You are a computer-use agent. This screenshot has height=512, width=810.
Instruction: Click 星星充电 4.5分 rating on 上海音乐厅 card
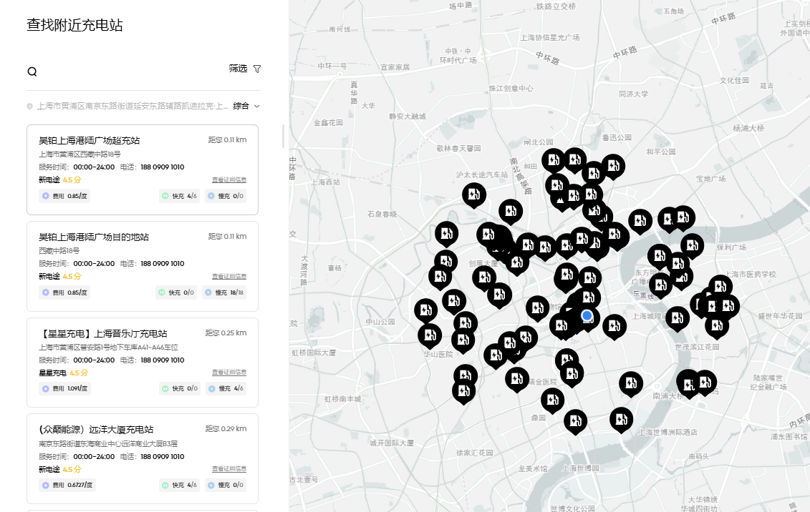pos(63,373)
